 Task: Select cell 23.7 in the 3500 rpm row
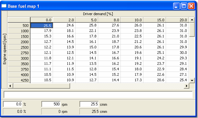point(155,64)
